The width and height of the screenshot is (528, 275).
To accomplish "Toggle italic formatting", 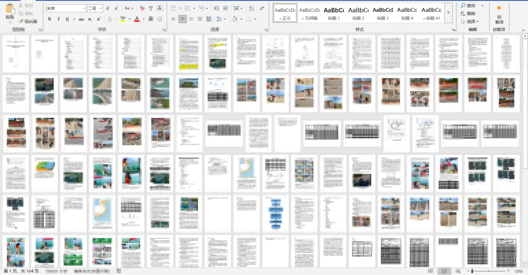I will pyautogui.click(x=59, y=19).
